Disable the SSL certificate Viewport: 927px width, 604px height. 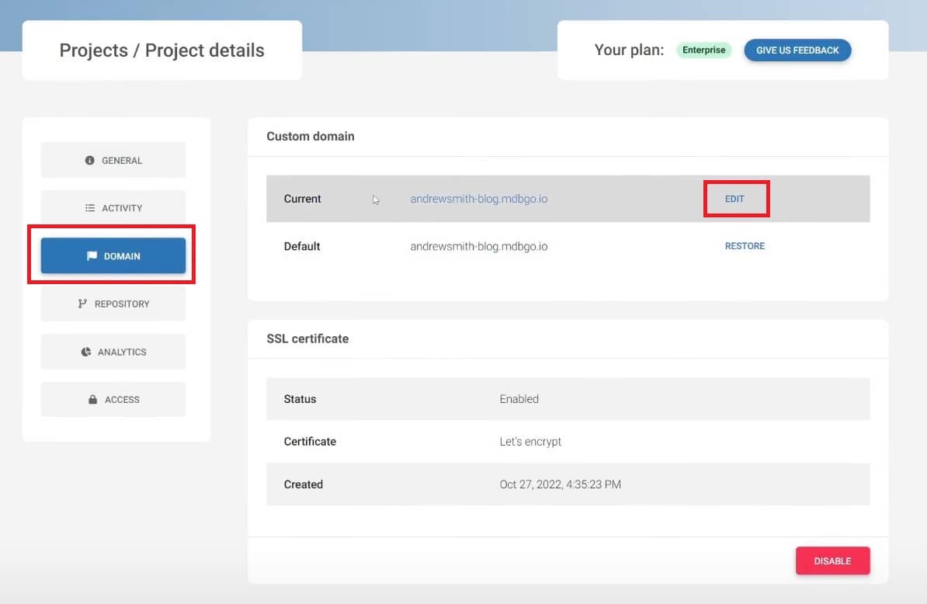(832, 561)
